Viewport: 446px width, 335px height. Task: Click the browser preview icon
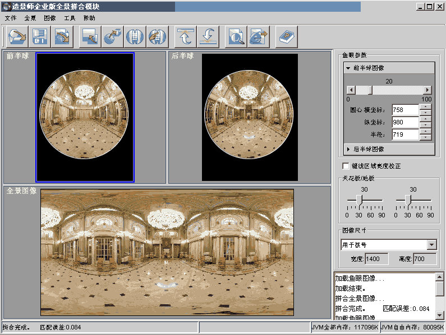(258, 36)
